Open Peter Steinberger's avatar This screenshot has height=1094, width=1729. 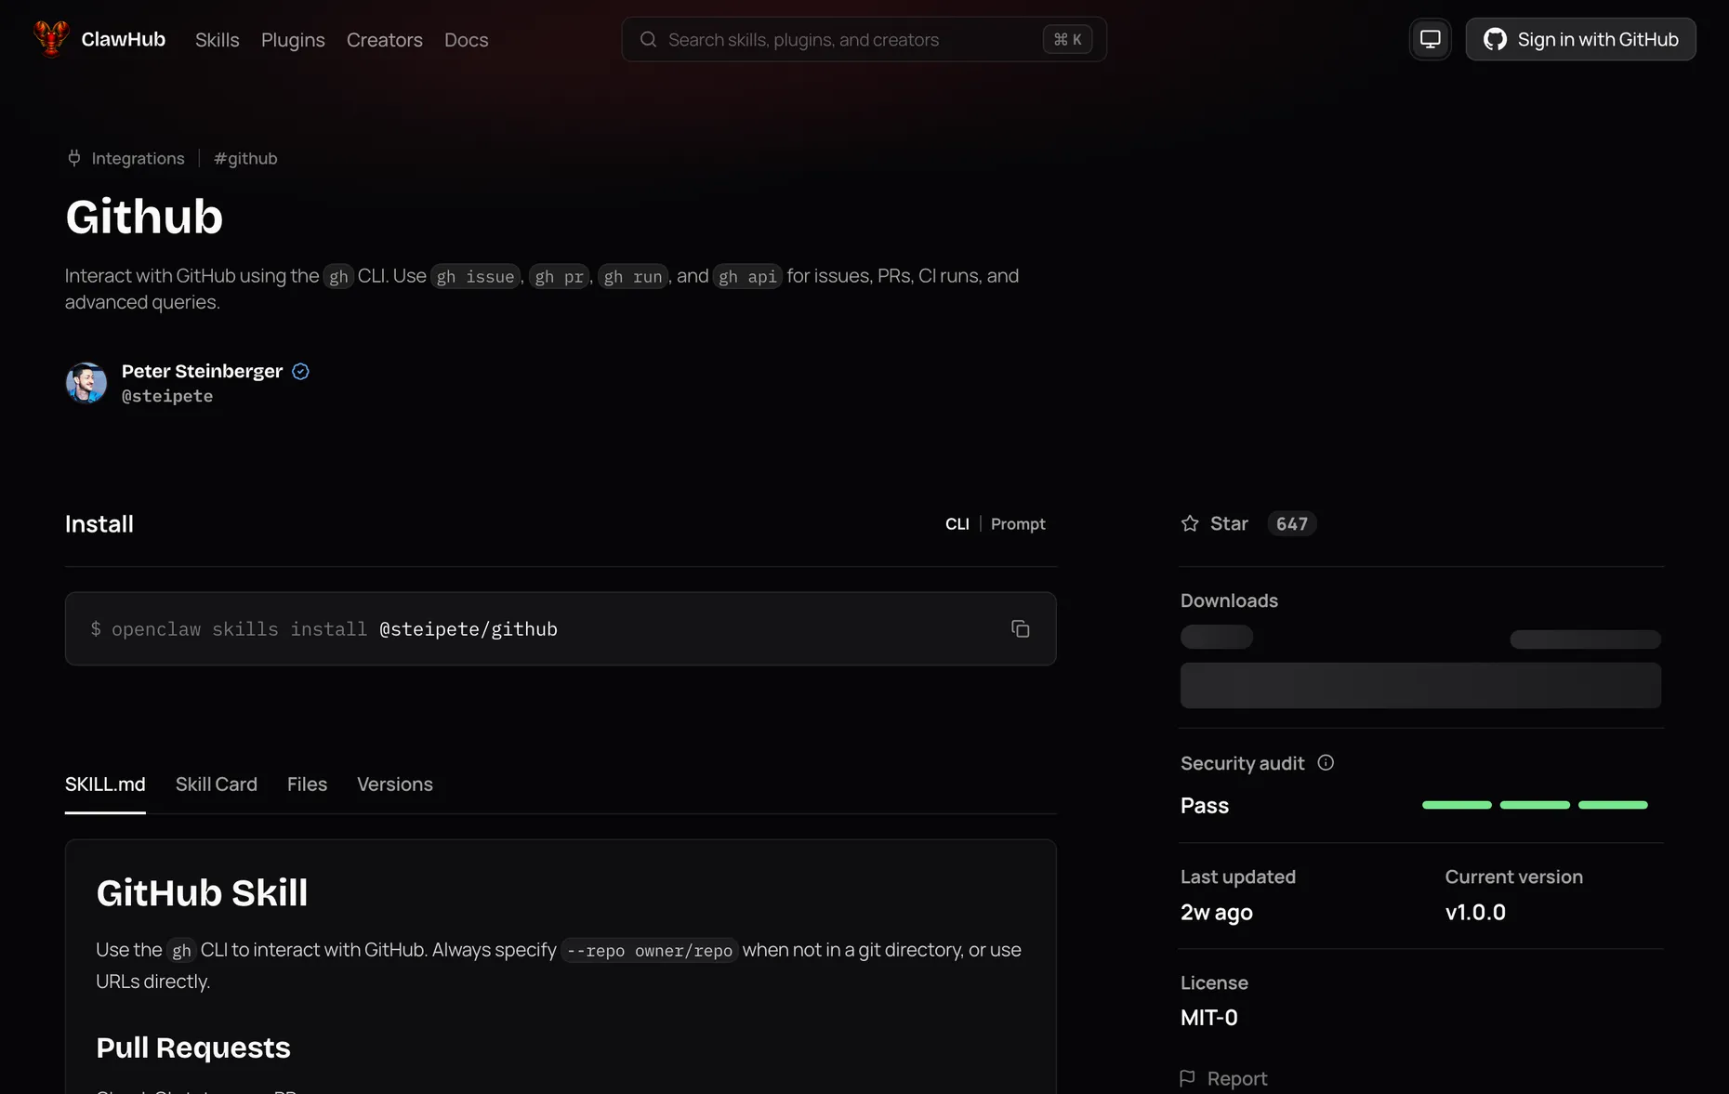[86, 383]
